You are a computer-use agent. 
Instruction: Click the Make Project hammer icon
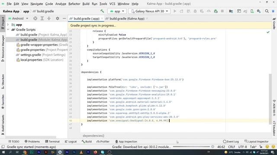tap(102, 11)
